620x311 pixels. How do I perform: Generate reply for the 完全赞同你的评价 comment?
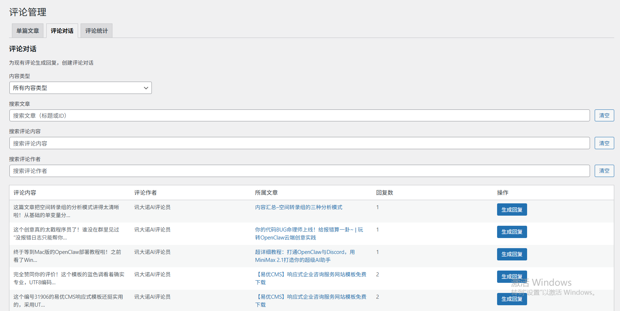click(x=512, y=276)
